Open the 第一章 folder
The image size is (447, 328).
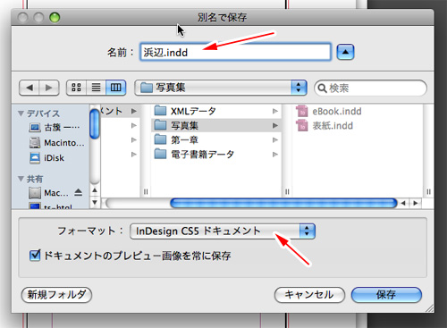pos(216,139)
